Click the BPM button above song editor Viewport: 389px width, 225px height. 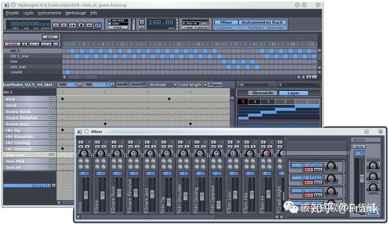[x=50, y=37]
